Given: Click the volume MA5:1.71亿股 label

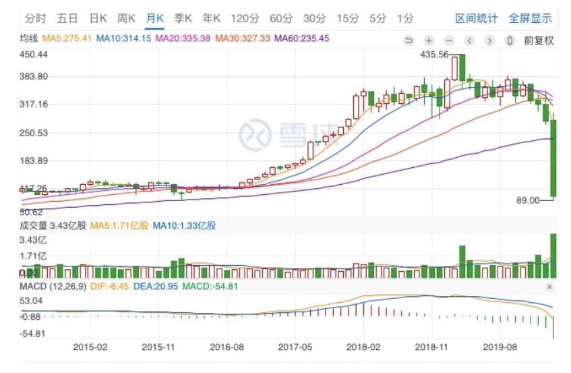Looking at the screenshot, I should [x=119, y=225].
